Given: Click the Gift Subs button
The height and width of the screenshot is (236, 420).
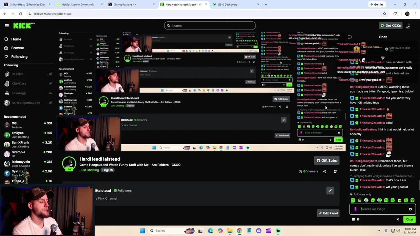Looking at the screenshot, I should [326, 160].
